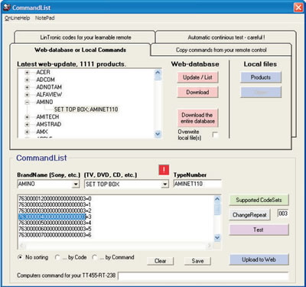
Task: Expand the ADNOTAM tree node
Action: [x=27, y=87]
